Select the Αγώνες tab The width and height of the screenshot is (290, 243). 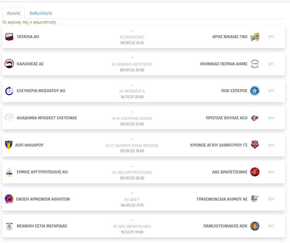[x=14, y=13]
